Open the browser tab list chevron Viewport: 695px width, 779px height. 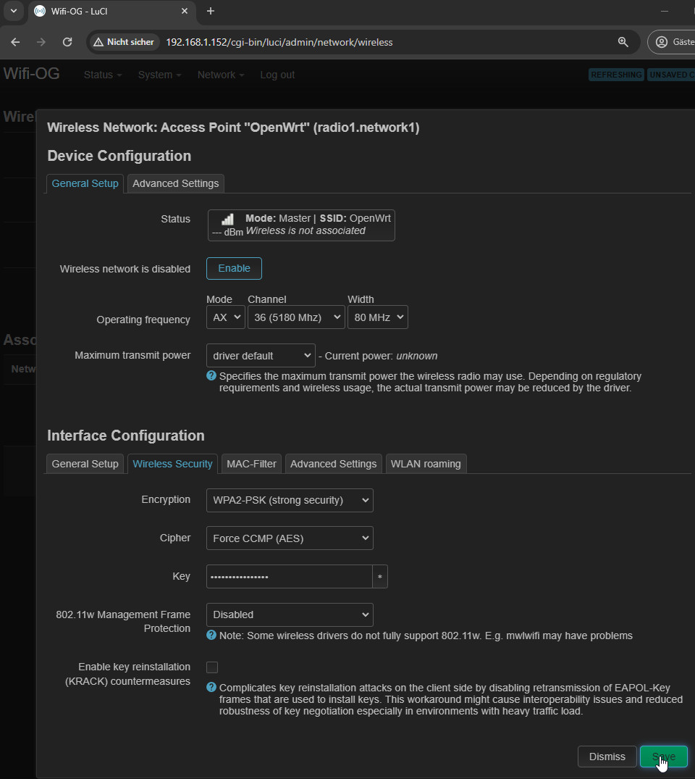click(x=13, y=11)
